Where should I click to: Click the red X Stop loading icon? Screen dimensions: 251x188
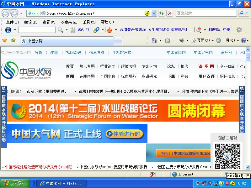170,13
